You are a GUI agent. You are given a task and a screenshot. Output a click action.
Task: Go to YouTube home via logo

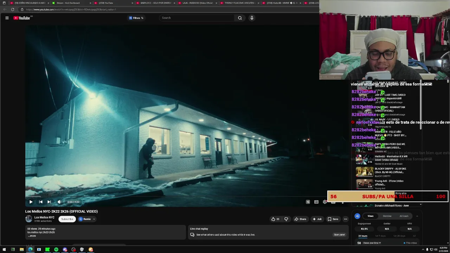click(x=22, y=18)
